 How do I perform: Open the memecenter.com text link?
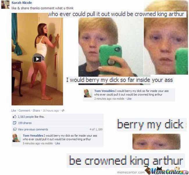(131, 172)
